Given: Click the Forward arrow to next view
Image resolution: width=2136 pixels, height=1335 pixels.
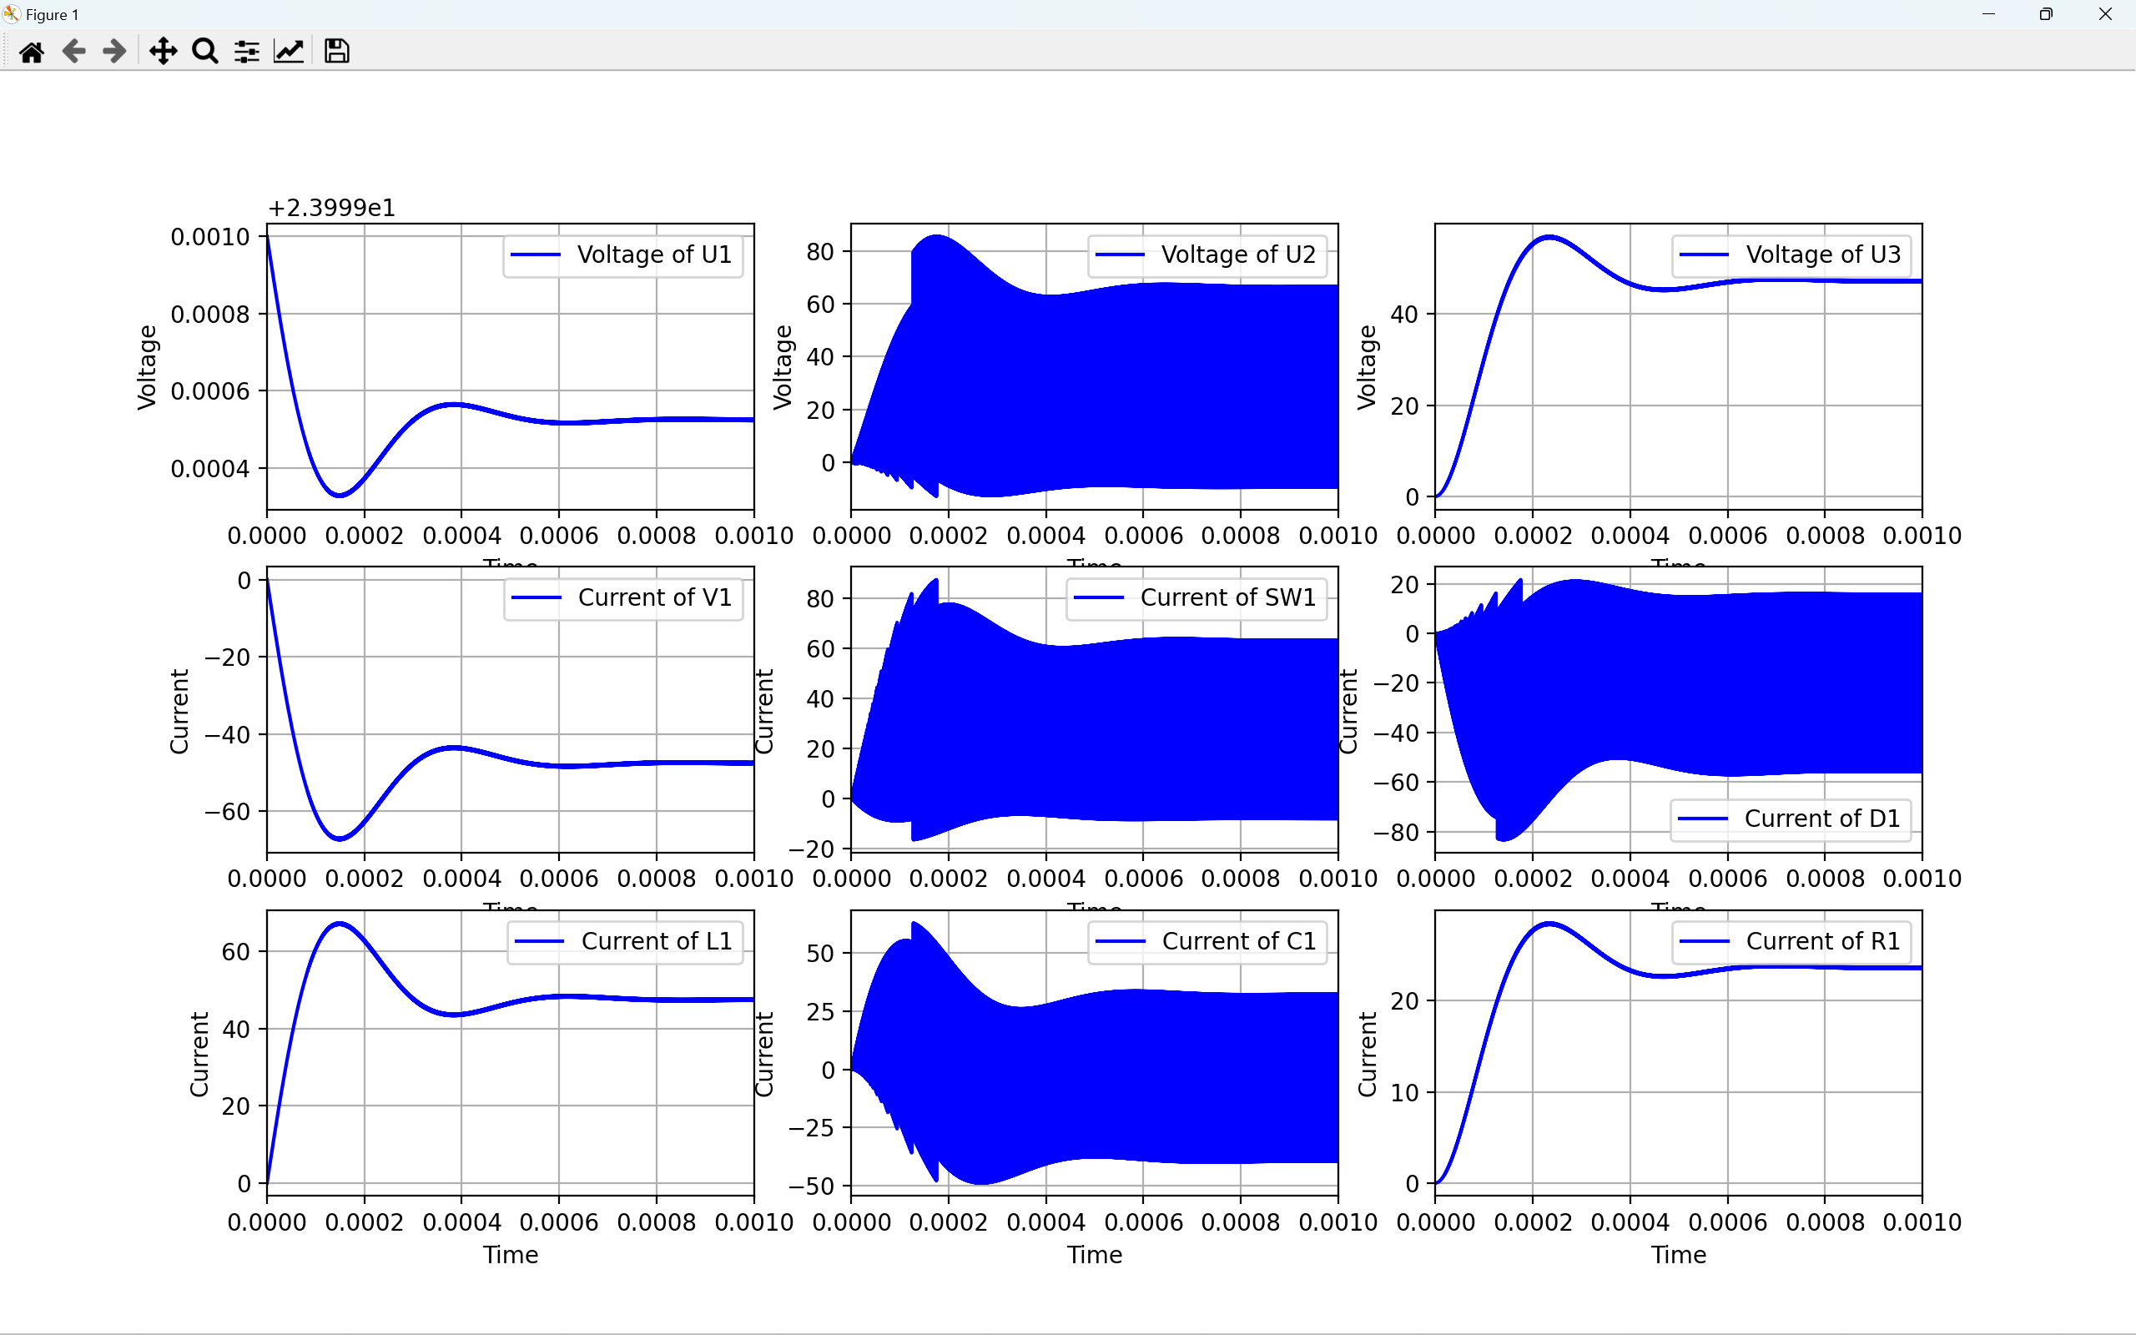Looking at the screenshot, I should (x=115, y=51).
